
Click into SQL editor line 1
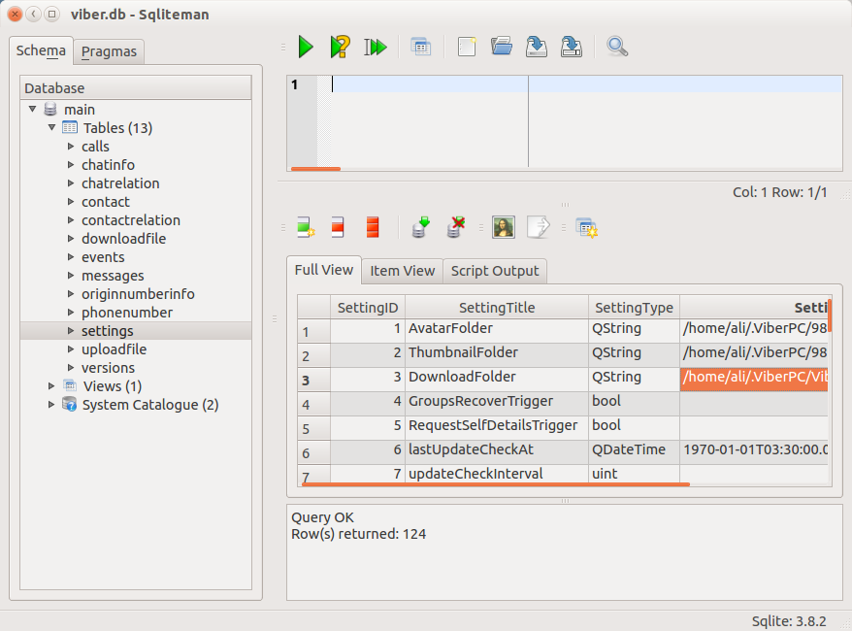pos(587,84)
